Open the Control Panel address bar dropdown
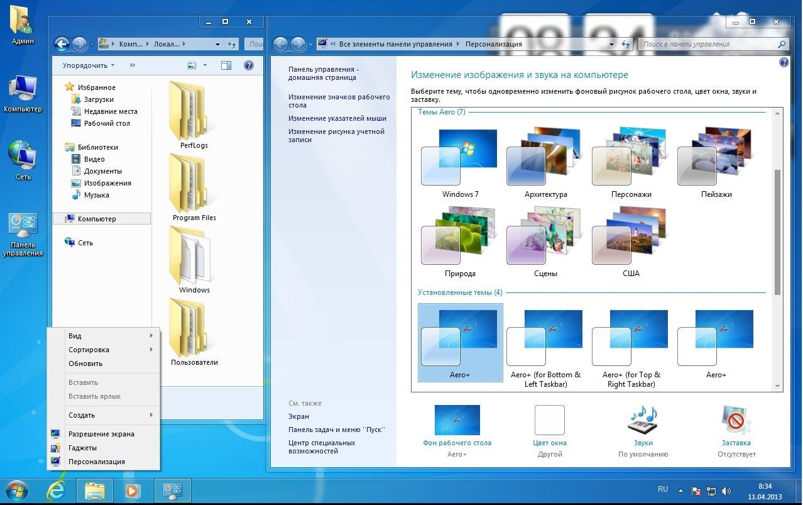This screenshot has width=803, height=505. (x=612, y=45)
